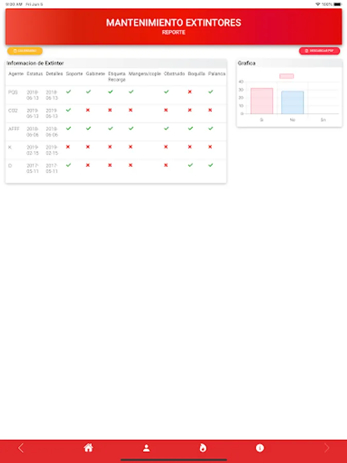Image resolution: width=347 pixels, height=463 pixels.
Task: Click the PQS row Boquilla red cross
Action: [190, 92]
